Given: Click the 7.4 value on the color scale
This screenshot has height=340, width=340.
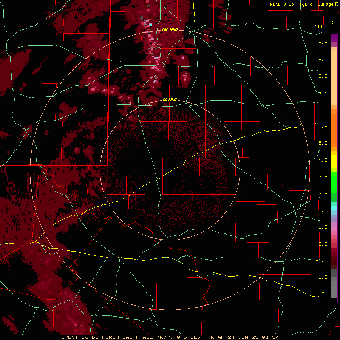Looking at the screenshot, I should (x=323, y=93).
